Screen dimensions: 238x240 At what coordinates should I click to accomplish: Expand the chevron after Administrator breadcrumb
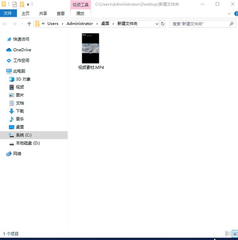coord(97,24)
